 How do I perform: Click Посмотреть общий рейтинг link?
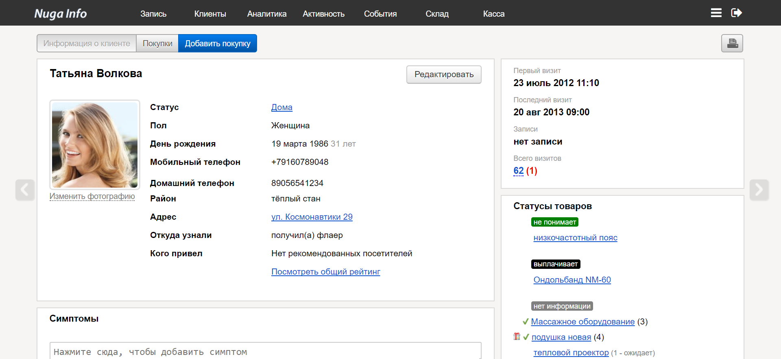click(325, 272)
